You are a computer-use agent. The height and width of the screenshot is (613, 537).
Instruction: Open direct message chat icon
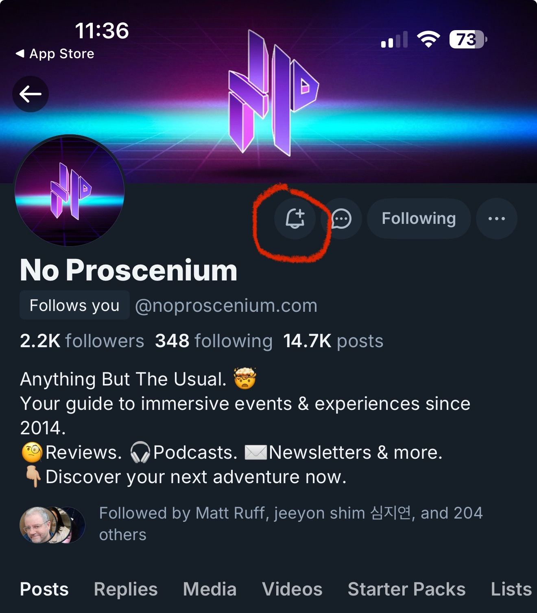pos(341,219)
